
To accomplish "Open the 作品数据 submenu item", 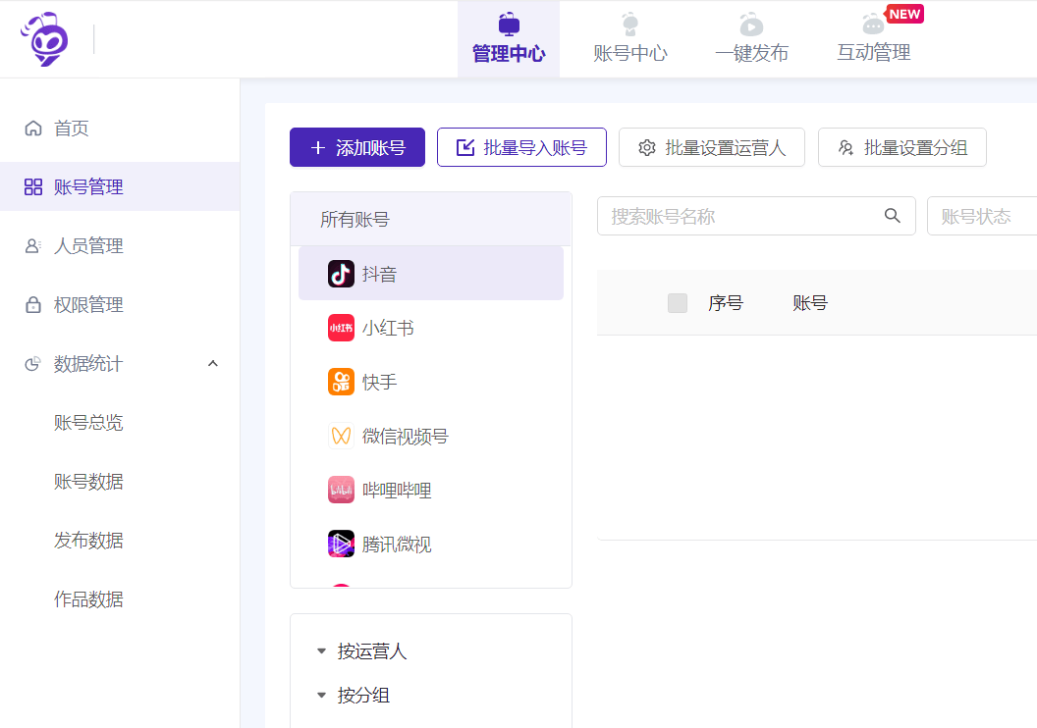I will (88, 599).
